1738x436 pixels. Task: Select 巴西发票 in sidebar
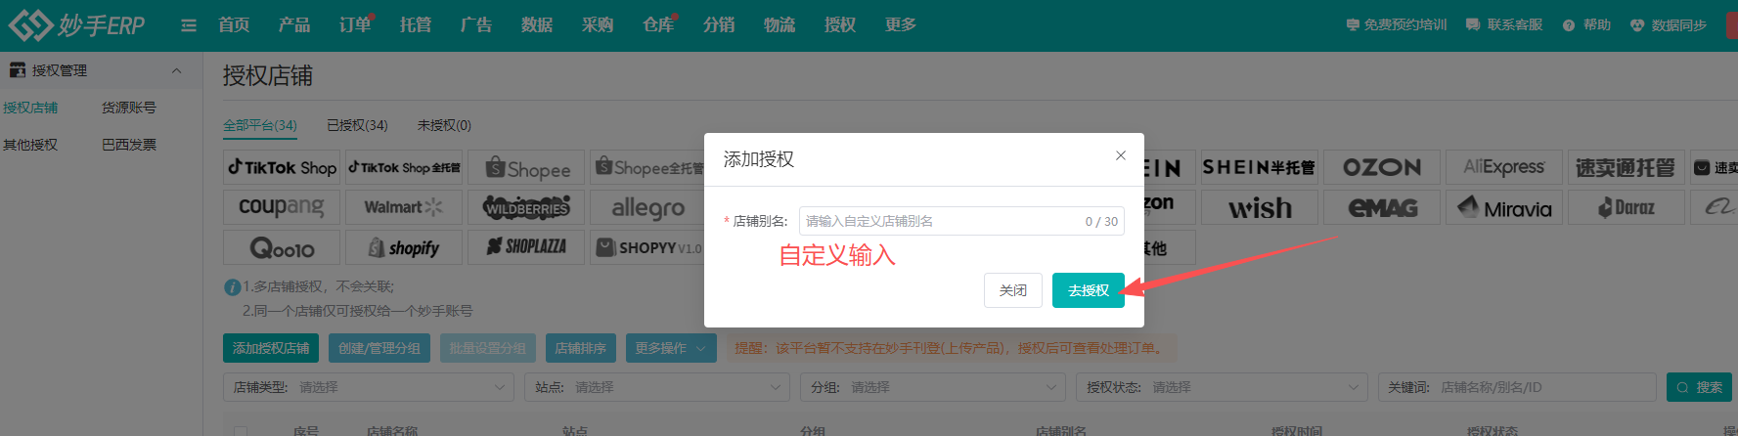click(x=129, y=145)
